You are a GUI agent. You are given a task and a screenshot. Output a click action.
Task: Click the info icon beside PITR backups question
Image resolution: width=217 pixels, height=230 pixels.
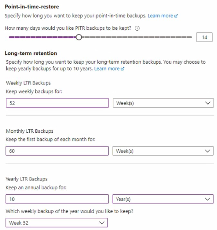137,28
